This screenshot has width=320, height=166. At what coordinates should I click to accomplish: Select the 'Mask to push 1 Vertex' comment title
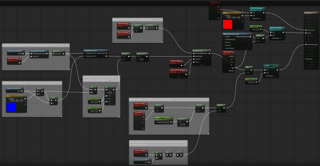click(x=151, y=100)
